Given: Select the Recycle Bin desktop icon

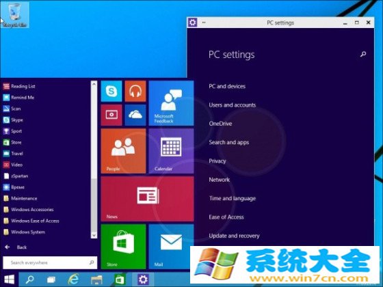Looking at the screenshot, I should pyautogui.click(x=14, y=14).
